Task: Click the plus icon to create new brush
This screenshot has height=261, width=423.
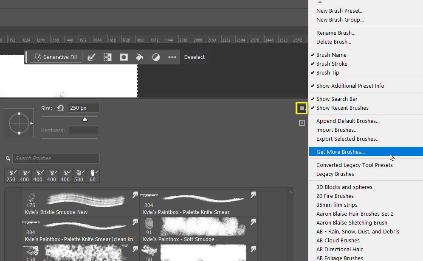Action: point(302,123)
